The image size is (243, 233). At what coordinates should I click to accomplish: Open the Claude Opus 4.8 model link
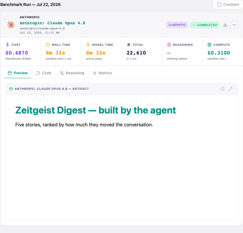point(52,23)
